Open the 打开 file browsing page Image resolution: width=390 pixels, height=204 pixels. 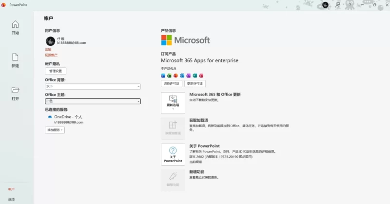(15, 93)
